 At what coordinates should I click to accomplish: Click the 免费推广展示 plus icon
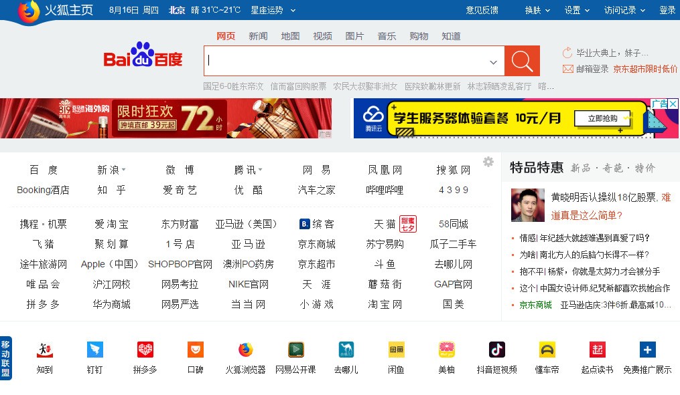(x=647, y=350)
